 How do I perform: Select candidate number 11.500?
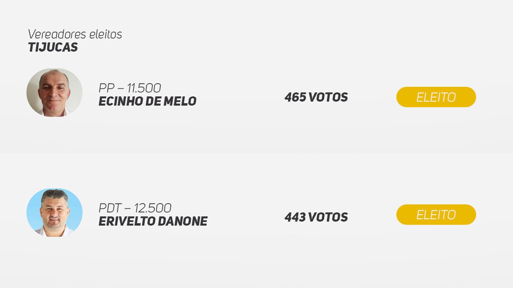click(x=144, y=88)
